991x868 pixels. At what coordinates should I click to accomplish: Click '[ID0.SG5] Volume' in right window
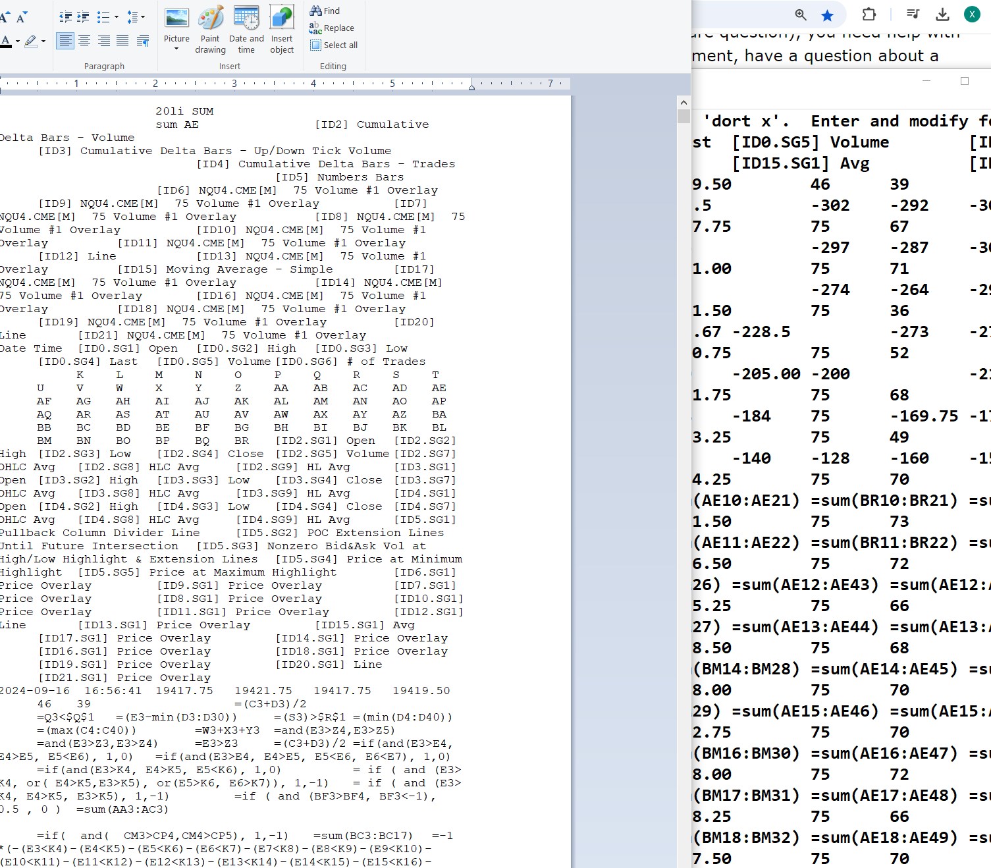811,142
